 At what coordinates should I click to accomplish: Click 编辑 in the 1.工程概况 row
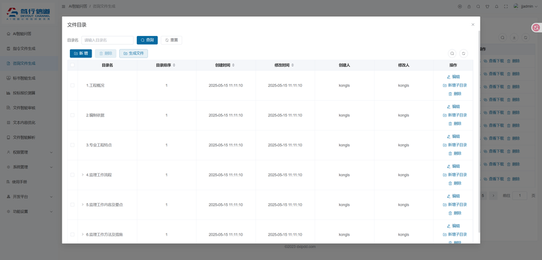point(453,77)
